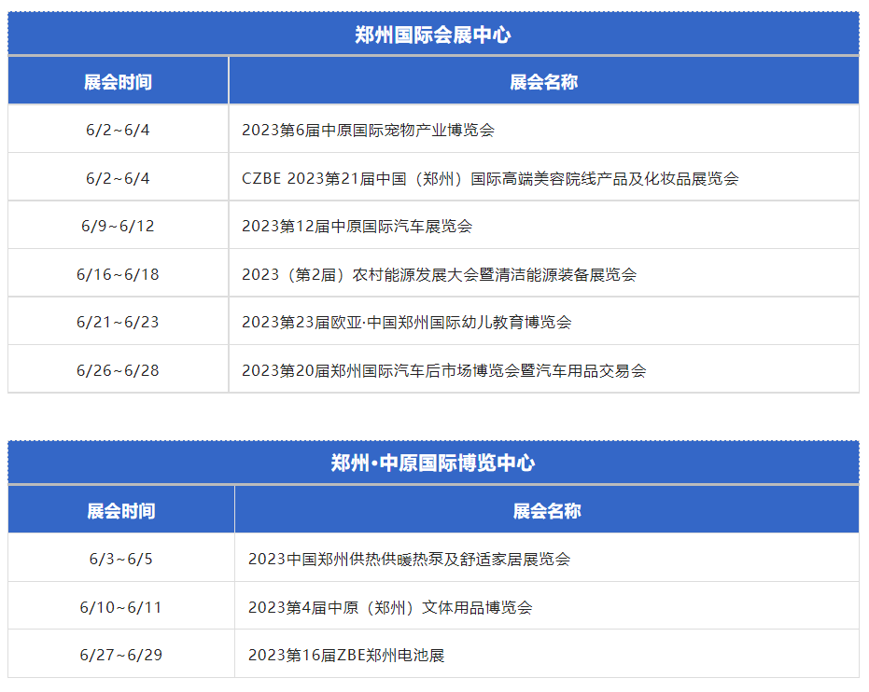
Task: Select the date 6/26~6/28
Action: pos(118,370)
